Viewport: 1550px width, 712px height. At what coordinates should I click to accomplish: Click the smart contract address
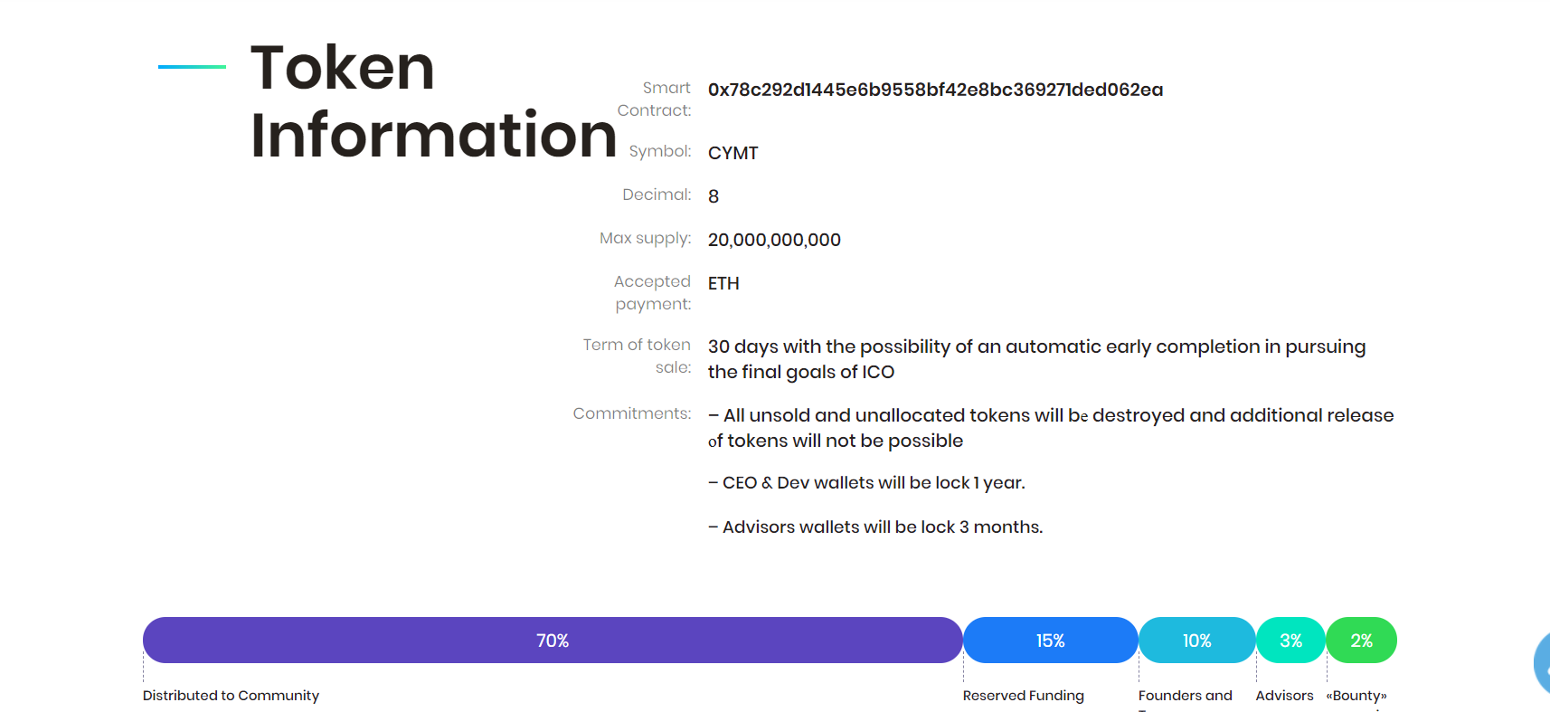coord(935,90)
